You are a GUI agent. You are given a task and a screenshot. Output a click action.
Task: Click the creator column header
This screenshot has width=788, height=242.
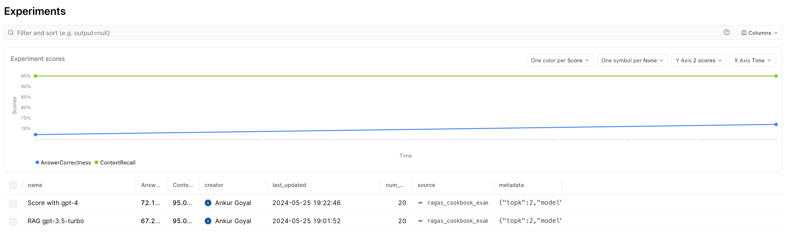[214, 185]
